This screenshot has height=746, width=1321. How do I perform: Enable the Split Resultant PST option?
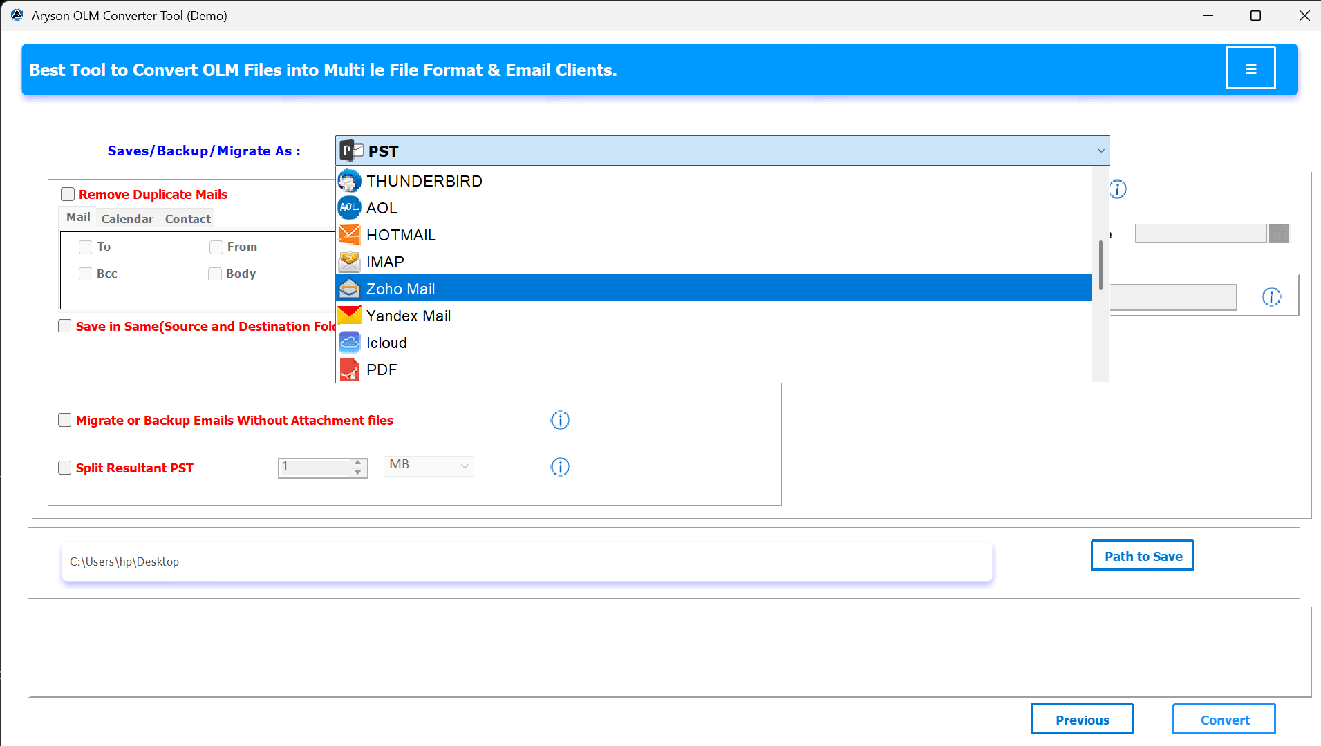point(65,468)
